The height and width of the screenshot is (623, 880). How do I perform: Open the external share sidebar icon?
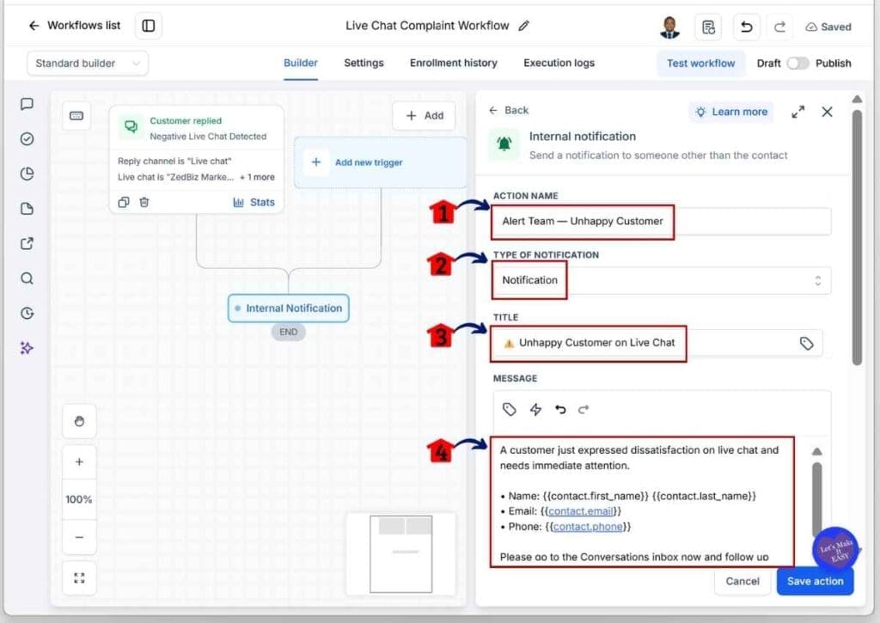pyautogui.click(x=27, y=243)
